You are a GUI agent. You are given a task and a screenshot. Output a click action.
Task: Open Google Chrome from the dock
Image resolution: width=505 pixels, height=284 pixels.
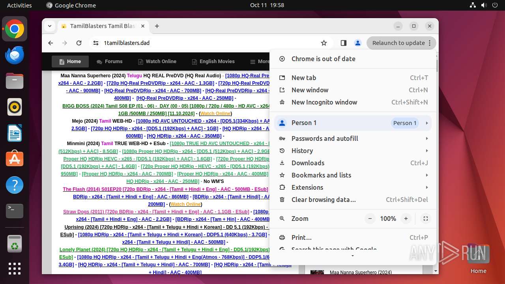[x=15, y=29]
